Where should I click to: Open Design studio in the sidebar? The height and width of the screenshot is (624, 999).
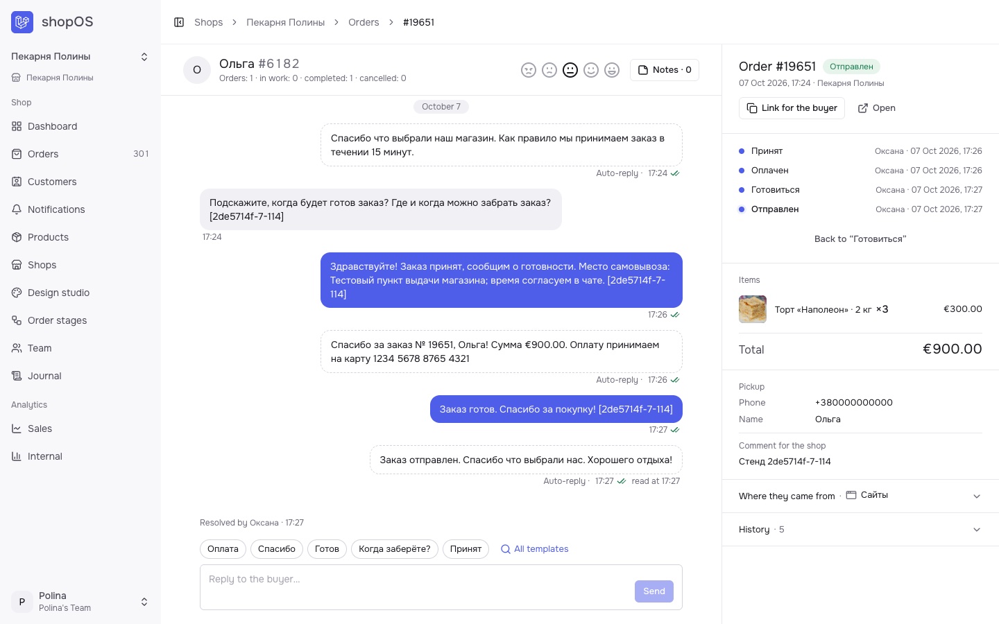point(80,293)
